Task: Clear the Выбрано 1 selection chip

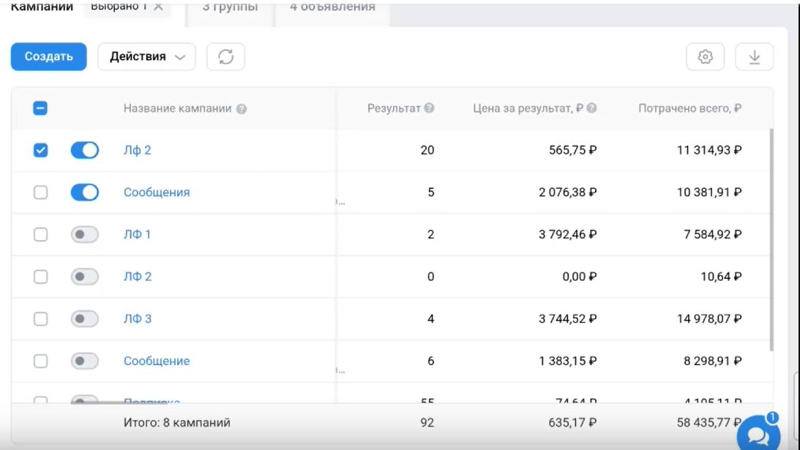Action: (158, 7)
